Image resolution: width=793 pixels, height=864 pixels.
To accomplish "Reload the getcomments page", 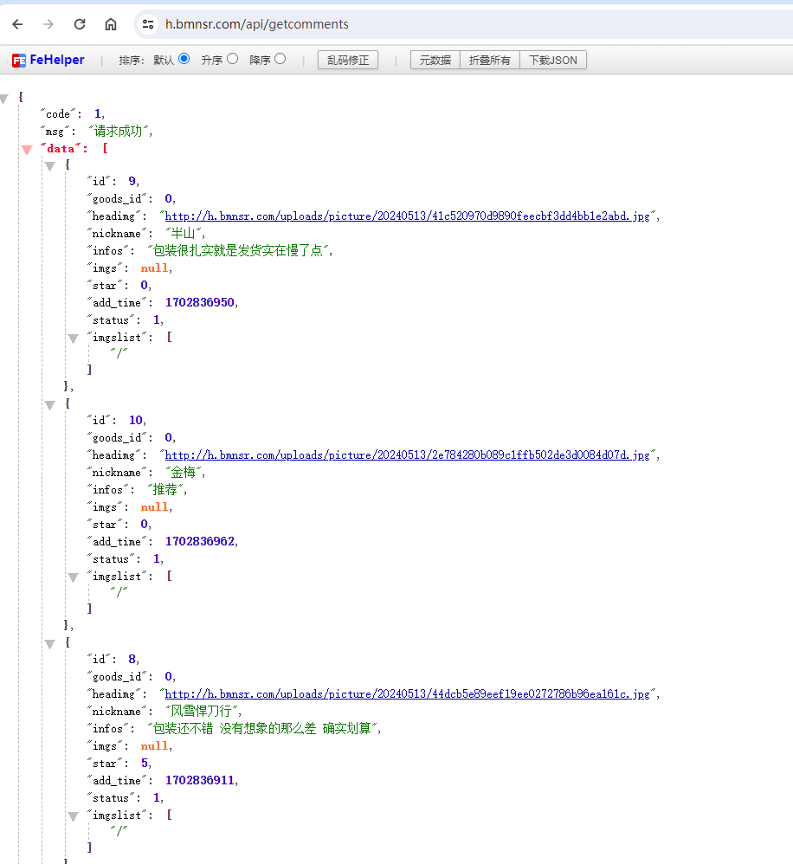I will pyautogui.click(x=80, y=24).
